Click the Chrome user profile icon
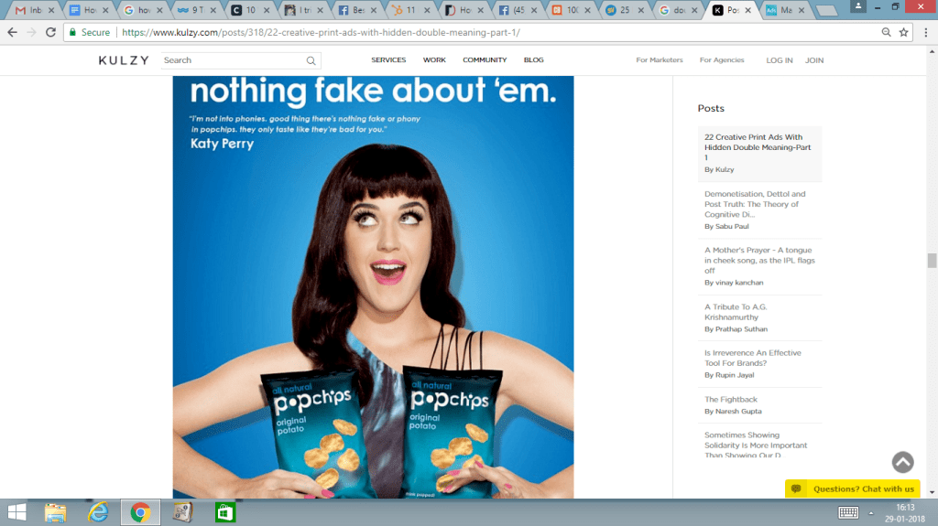This screenshot has width=938, height=526. click(x=857, y=6)
